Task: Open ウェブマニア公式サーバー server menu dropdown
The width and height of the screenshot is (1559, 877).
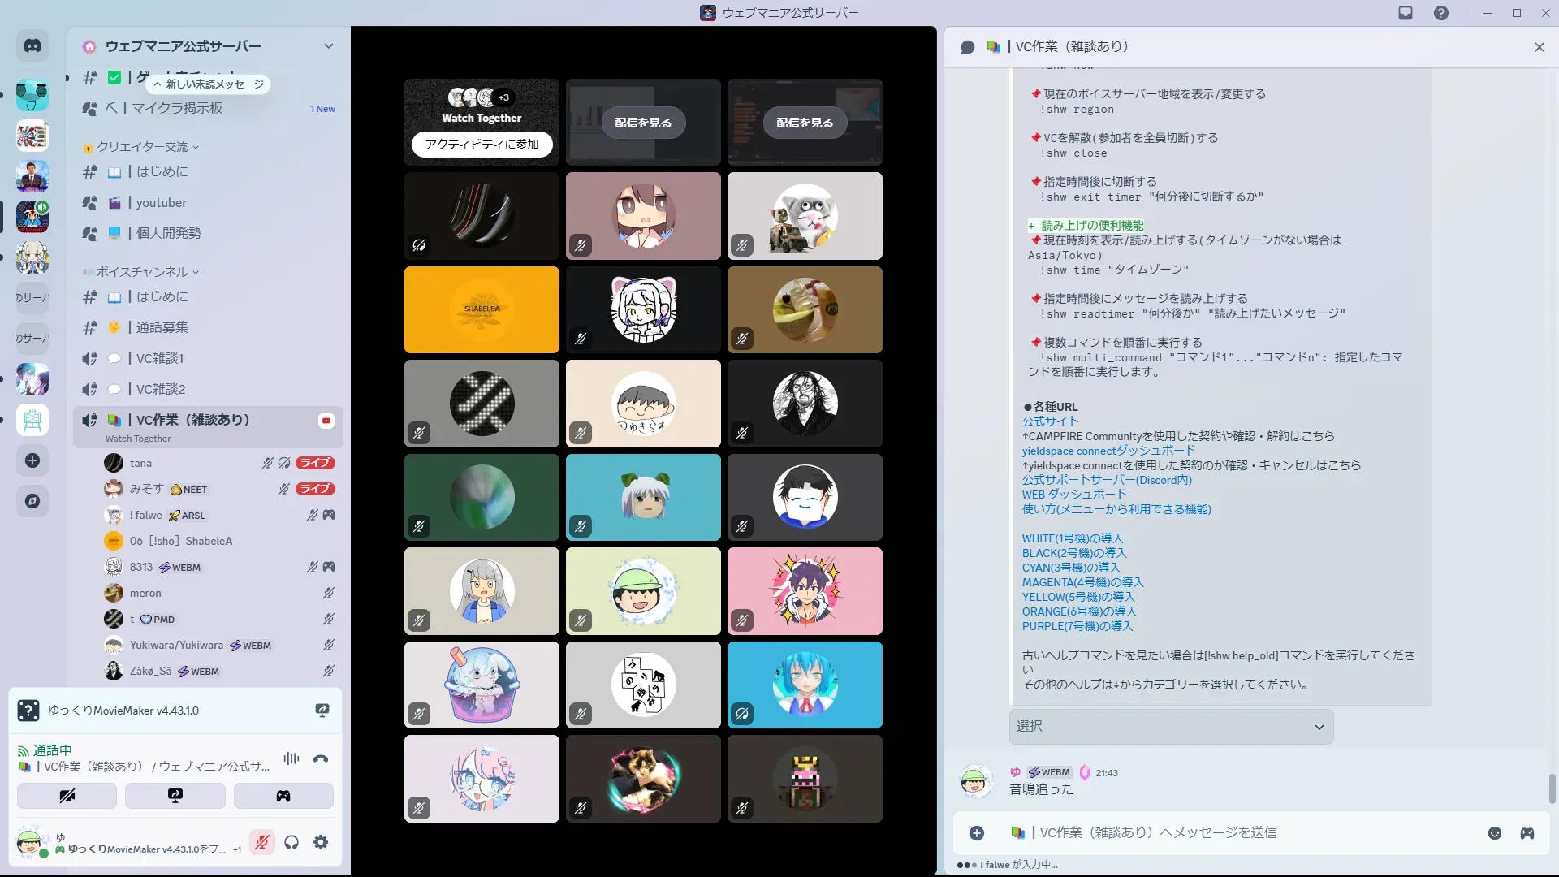Action: [329, 46]
